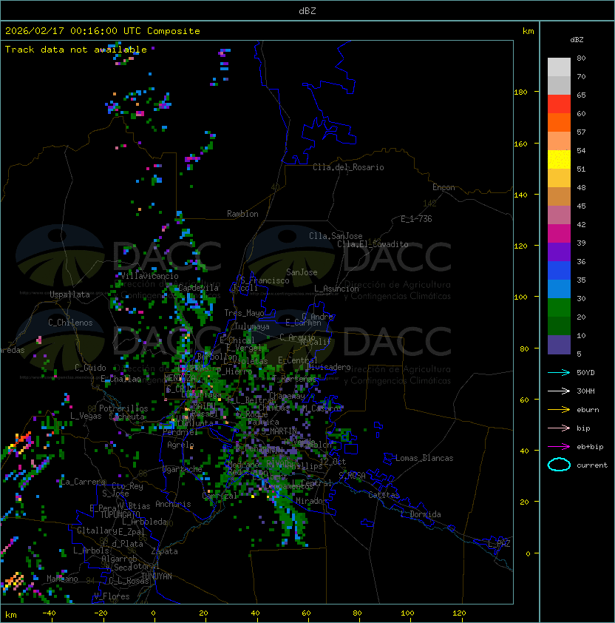Click the -40 tick on horizontal axis

click(x=49, y=613)
